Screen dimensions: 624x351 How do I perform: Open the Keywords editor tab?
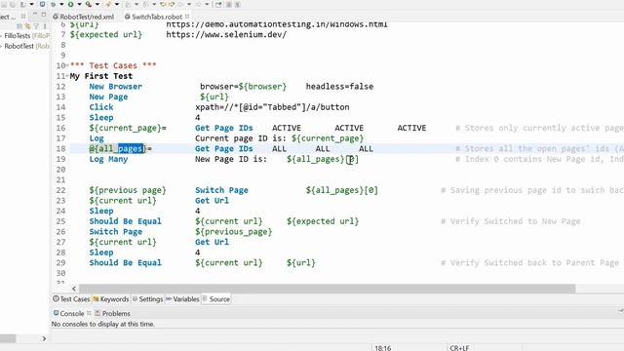[111, 299]
